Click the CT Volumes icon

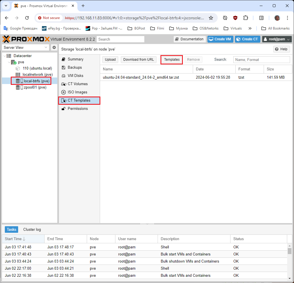tap(64, 84)
